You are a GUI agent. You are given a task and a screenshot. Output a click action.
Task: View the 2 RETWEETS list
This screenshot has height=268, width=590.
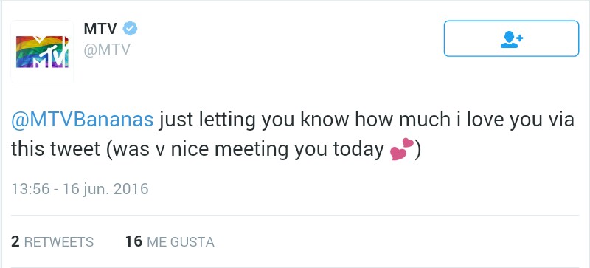52,241
